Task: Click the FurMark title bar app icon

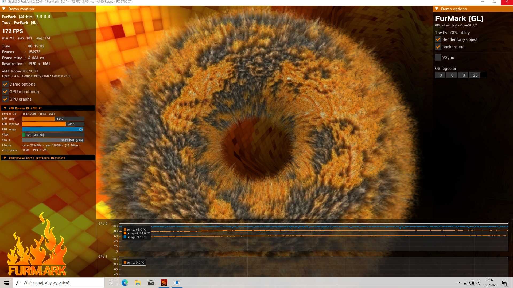Action: [x=4, y=2]
